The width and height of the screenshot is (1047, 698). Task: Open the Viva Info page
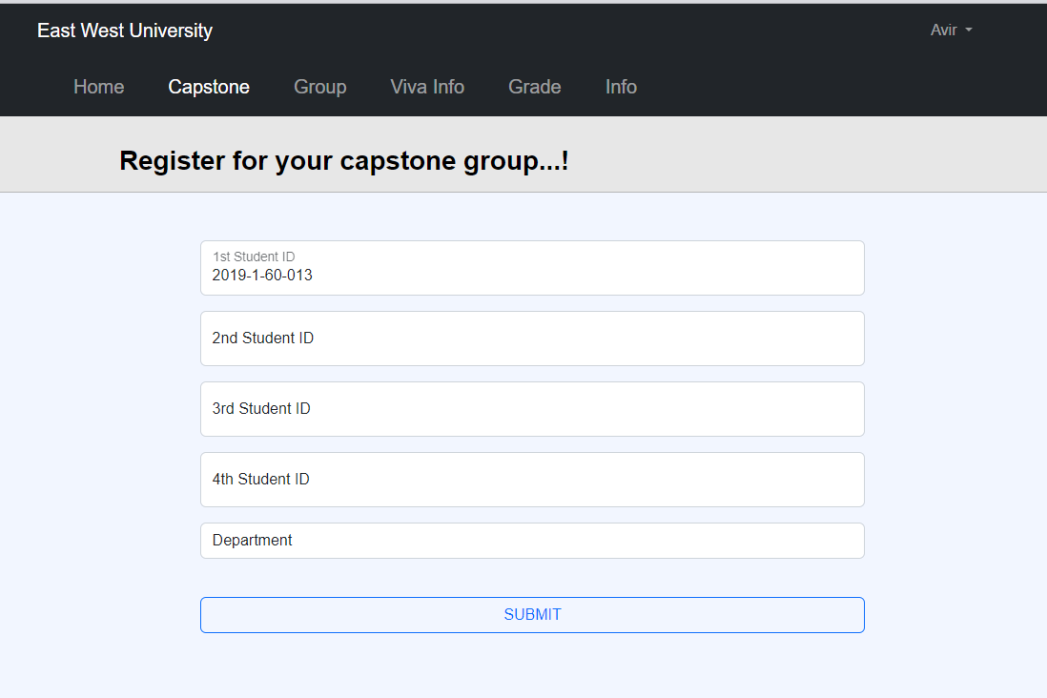(x=427, y=87)
